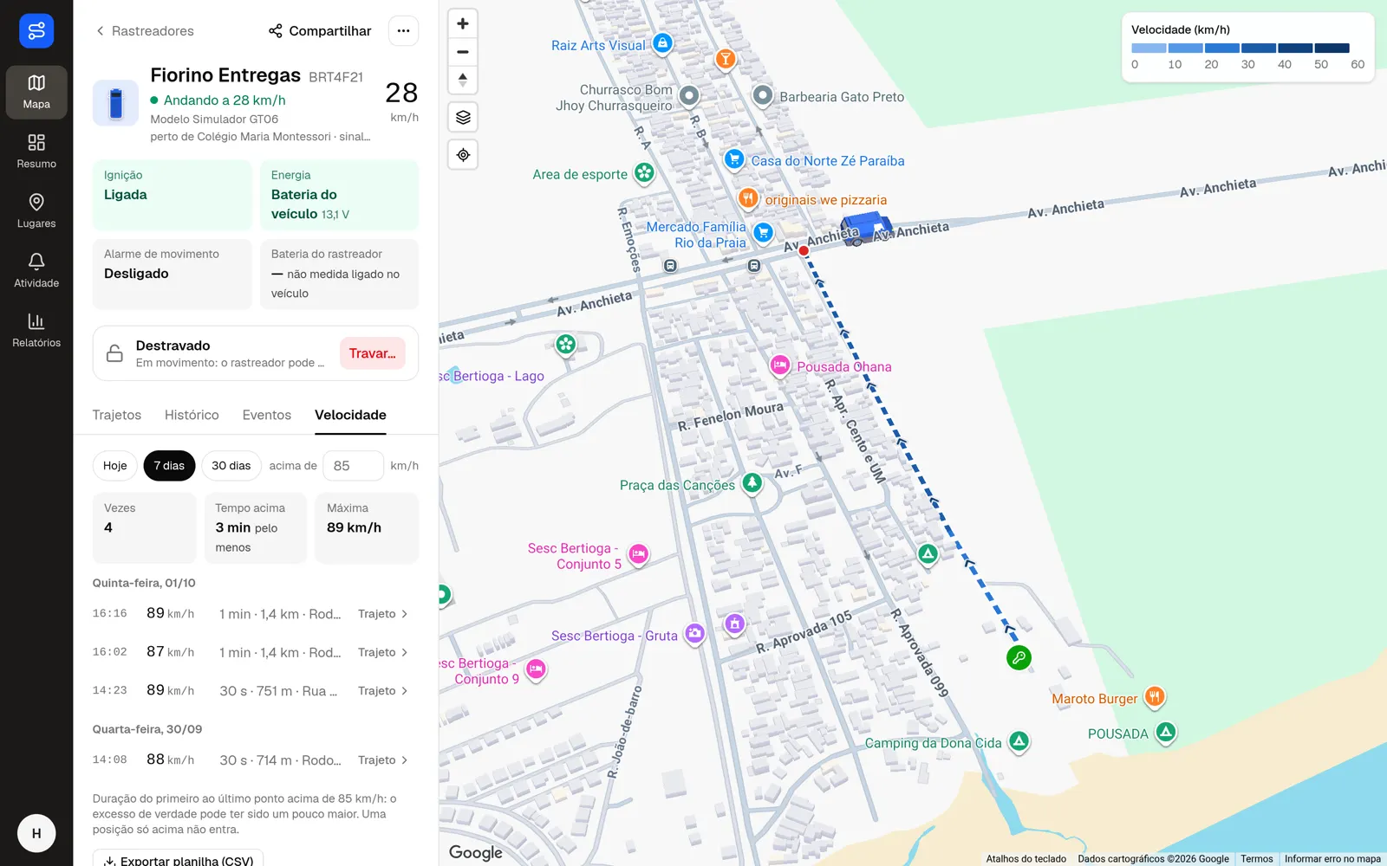Open Relatórios reports section
This screenshot has width=1387, height=866.
click(x=36, y=331)
